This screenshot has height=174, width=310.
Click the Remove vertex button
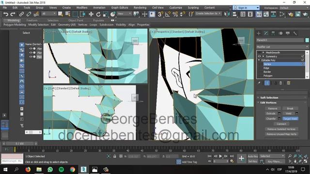[272, 108]
